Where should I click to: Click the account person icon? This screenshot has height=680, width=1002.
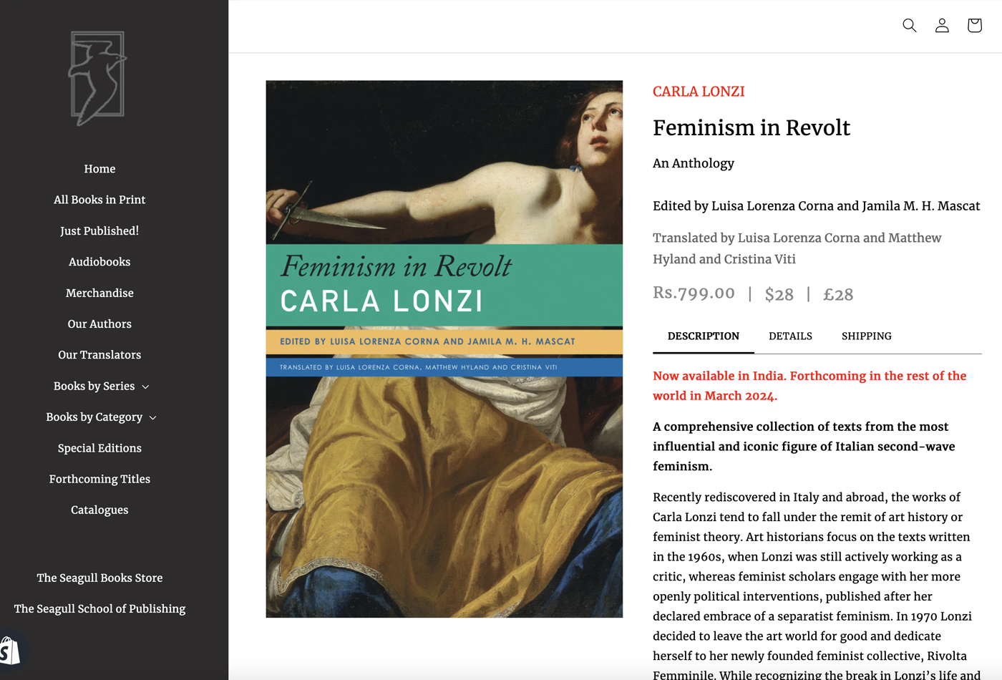pyautogui.click(x=942, y=26)
